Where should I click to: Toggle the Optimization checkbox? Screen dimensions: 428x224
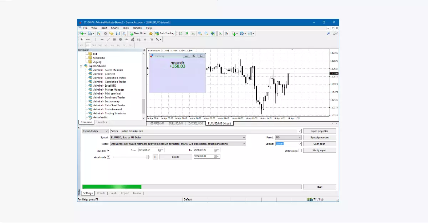[300, 151]
